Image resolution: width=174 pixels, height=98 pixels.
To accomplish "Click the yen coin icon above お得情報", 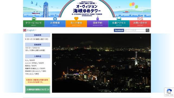I will 55,19.
